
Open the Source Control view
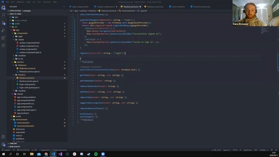click(x=3, y=23)
